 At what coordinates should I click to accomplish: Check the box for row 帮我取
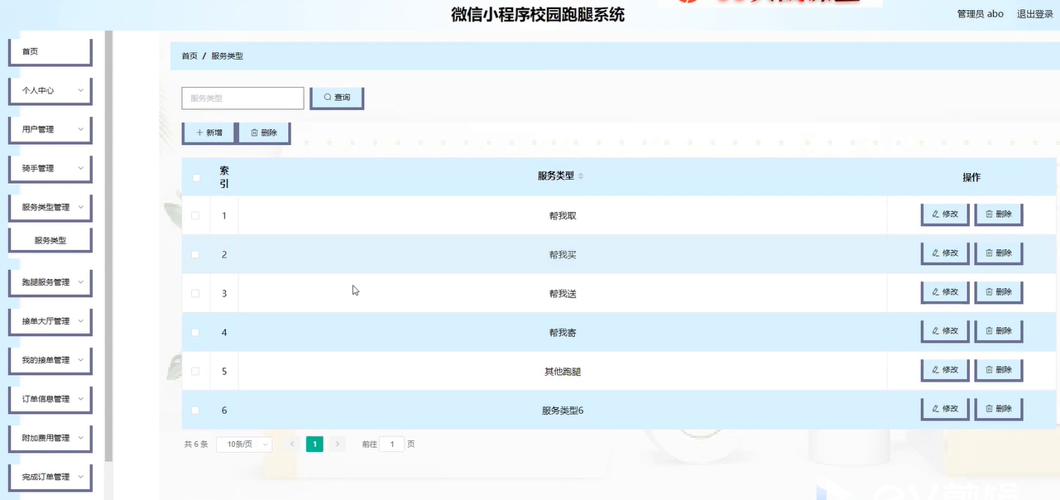195,215
